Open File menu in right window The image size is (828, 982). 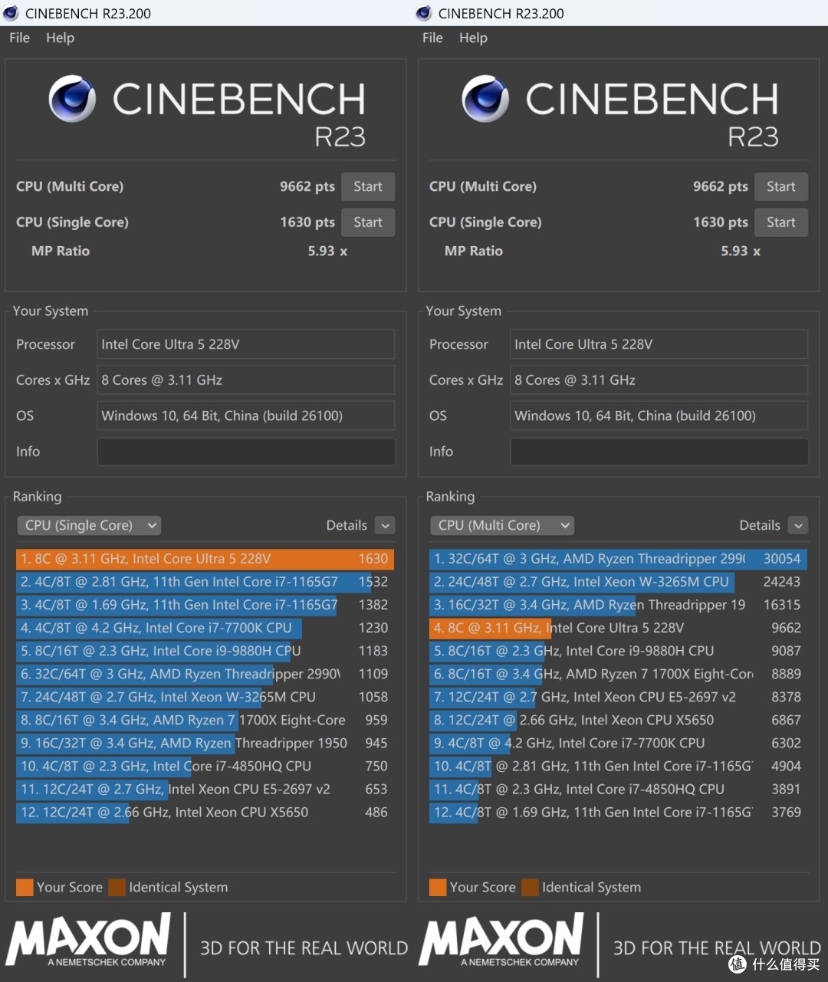click(432, 38)
